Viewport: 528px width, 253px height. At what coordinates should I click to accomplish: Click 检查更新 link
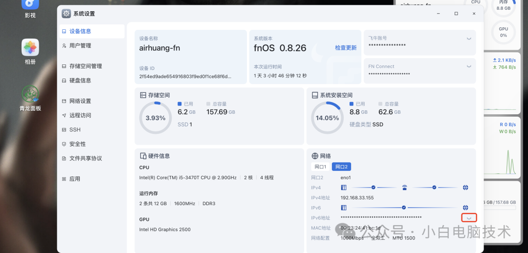coord(346,48)
